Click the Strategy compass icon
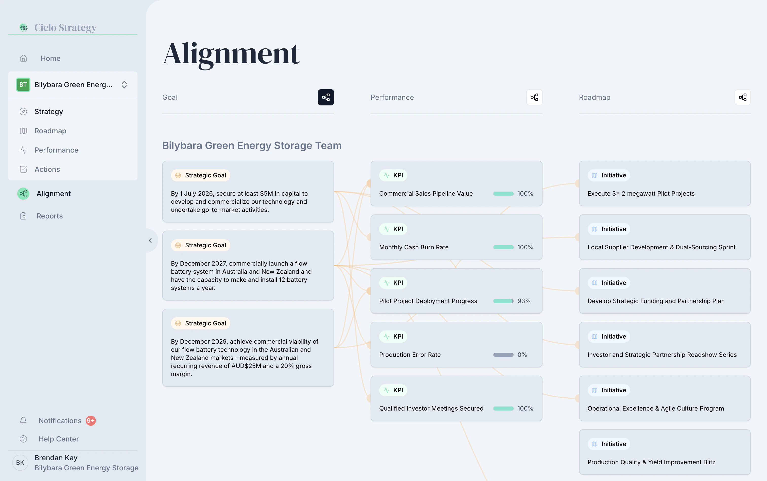Screen dimensions: 767x481 coord(23,112)
